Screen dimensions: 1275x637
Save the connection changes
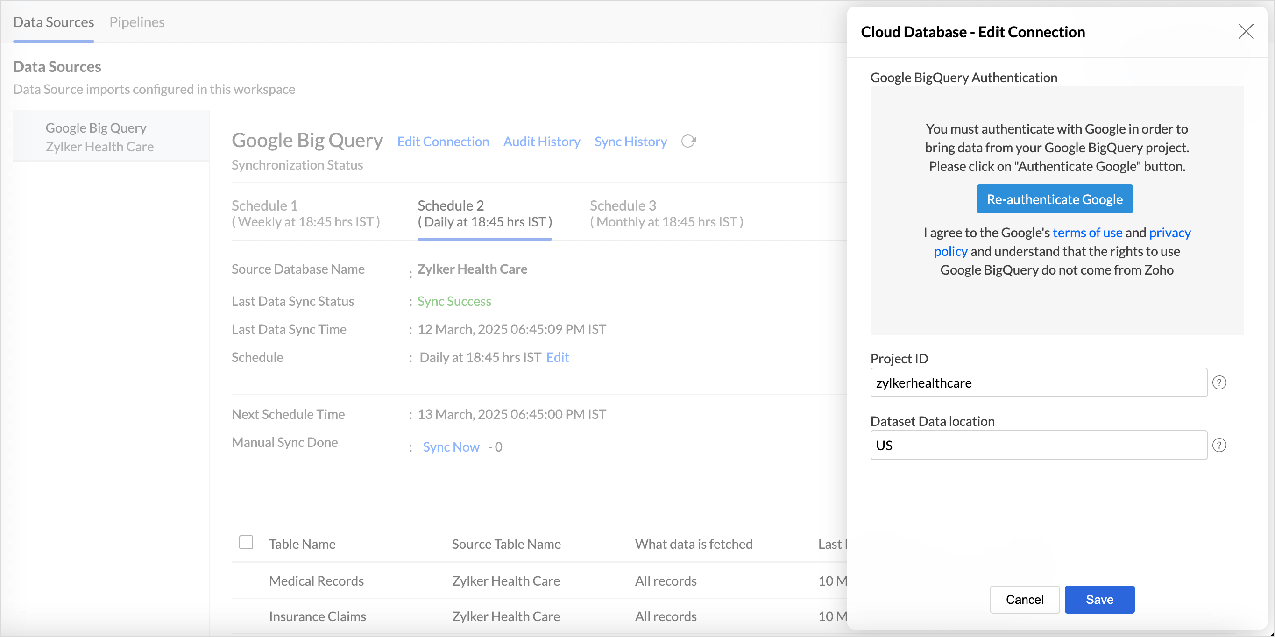click(1099, 599)
